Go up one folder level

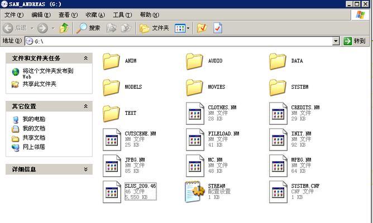click(64, 28)
